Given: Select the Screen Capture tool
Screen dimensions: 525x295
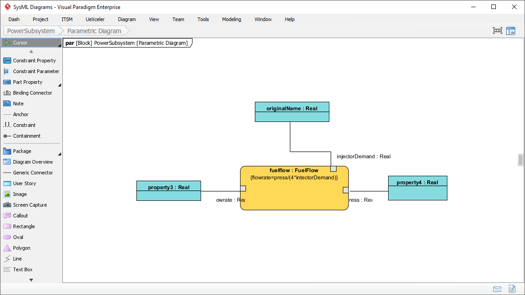Looking at the screenshot, I should click(30, 205).
